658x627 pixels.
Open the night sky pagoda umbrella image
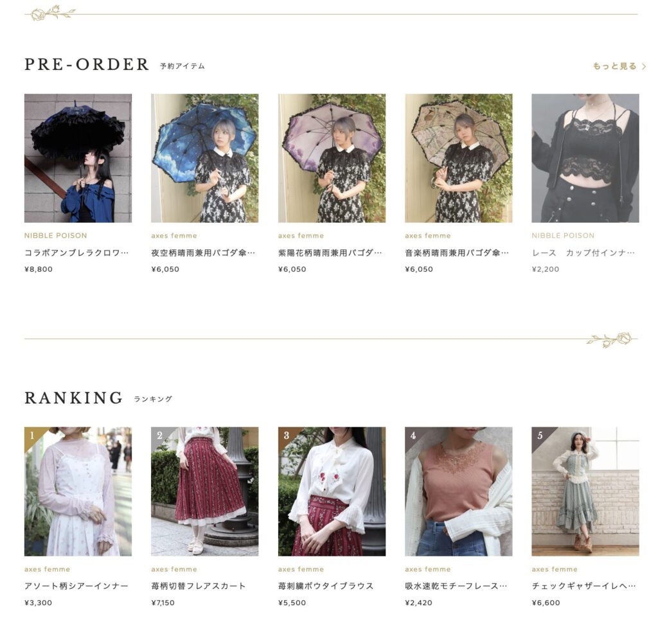(205, 158)
